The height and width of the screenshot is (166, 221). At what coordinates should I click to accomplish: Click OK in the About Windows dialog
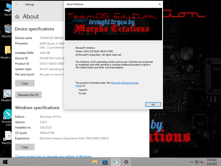tap(153, 105)
